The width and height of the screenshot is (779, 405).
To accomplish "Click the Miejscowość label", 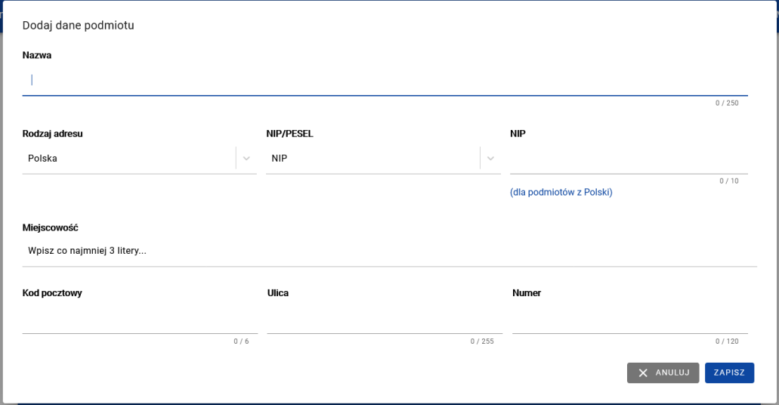I will point(51,227).
